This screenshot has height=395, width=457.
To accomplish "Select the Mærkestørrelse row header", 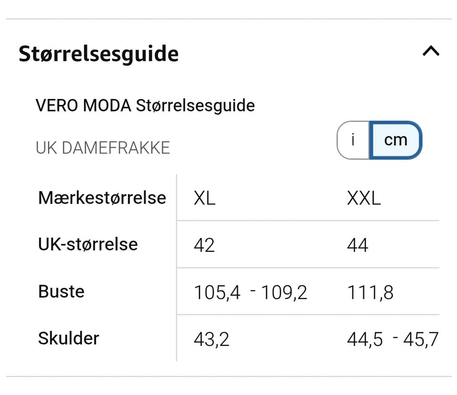I will click(x=102, y=197).
